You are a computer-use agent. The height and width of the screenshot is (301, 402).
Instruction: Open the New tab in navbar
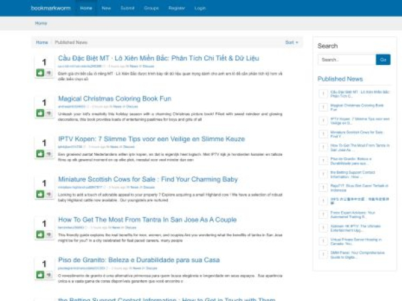point(106,8)
